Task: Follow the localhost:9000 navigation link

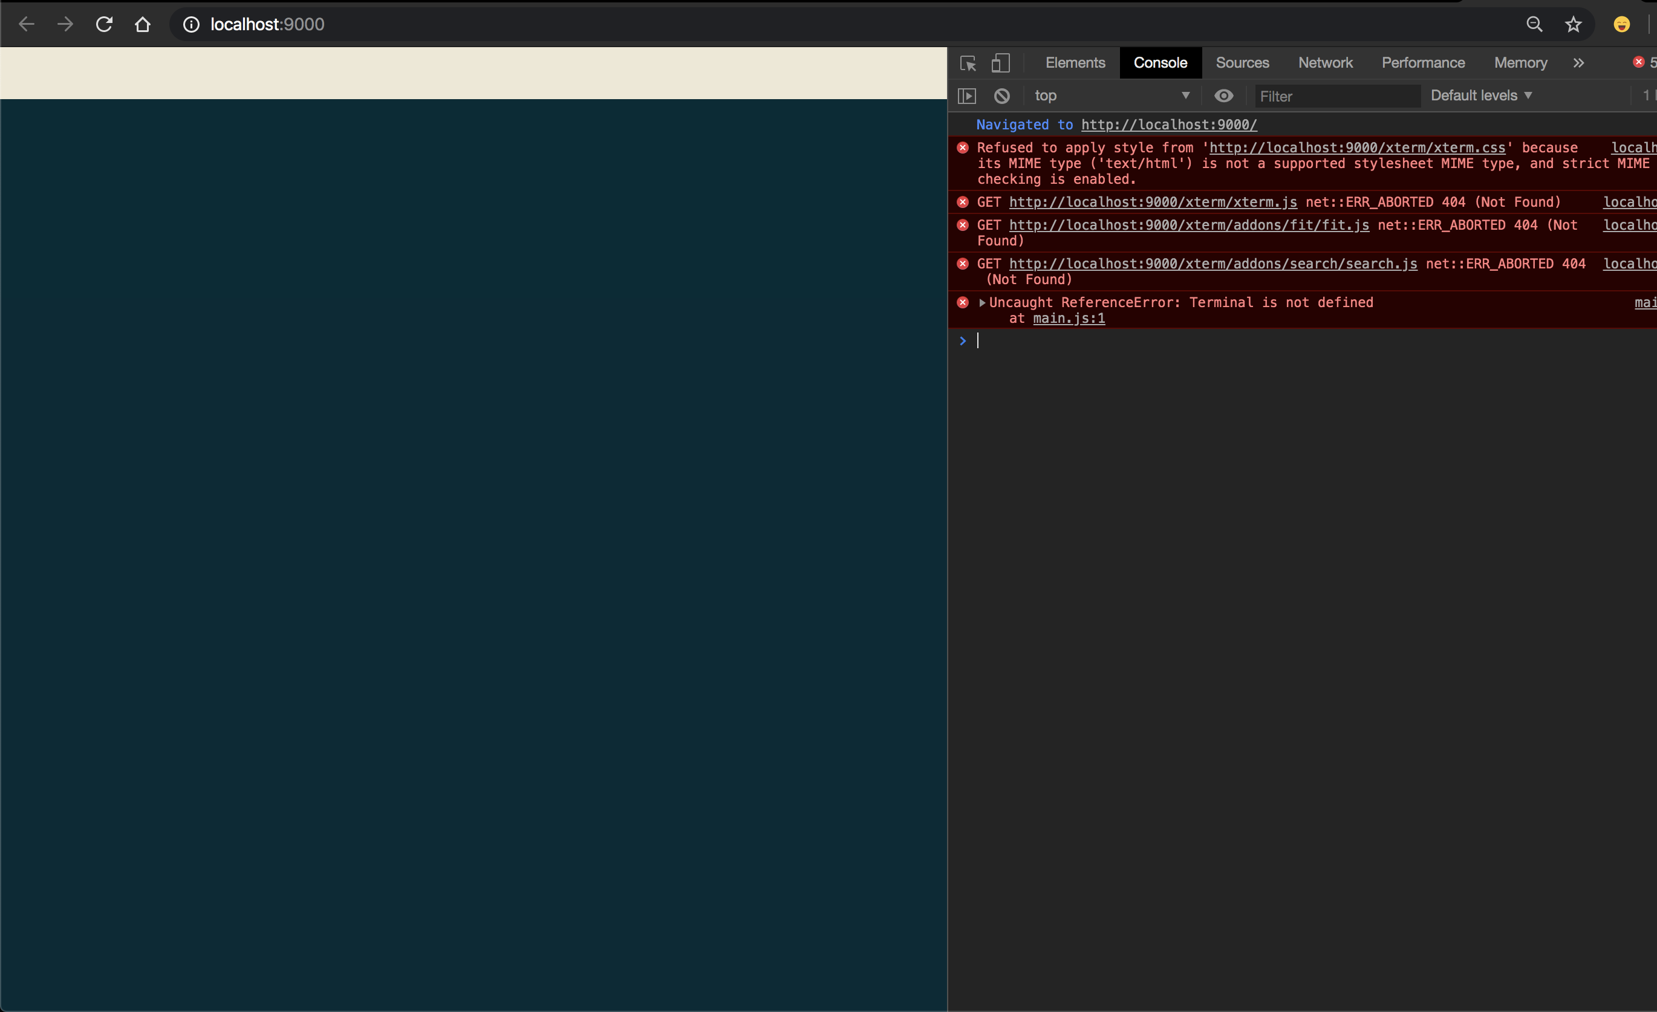Action: [1169, 125]
